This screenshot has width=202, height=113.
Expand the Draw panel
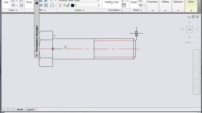(13, 10)
